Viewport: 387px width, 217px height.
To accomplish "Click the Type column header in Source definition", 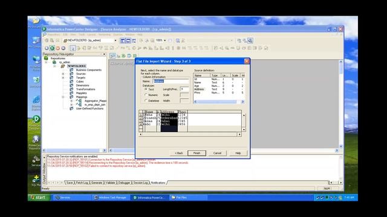I will (215, 75).
